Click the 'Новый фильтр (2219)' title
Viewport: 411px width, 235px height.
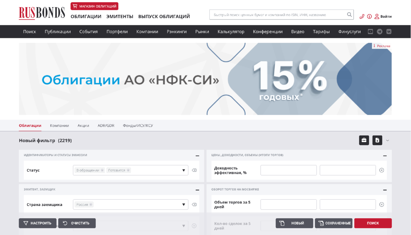click(45, 140)
